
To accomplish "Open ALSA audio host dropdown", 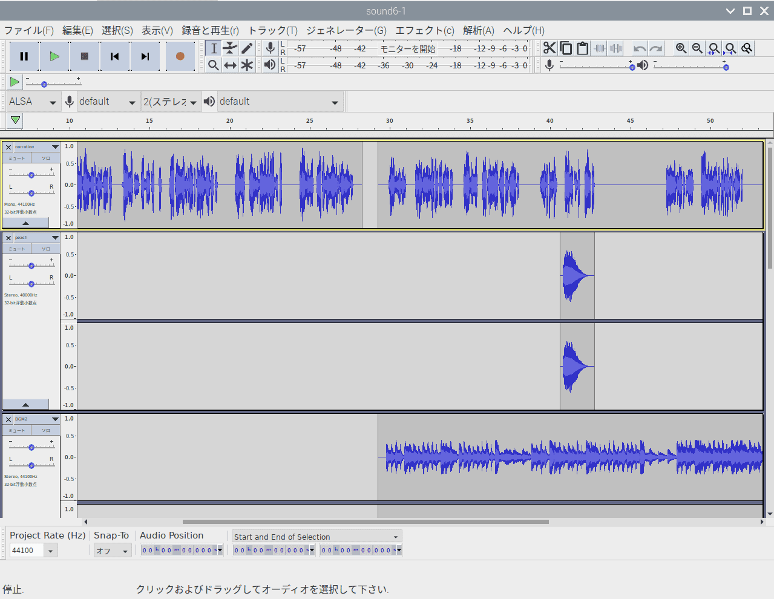I will [33, 102].
